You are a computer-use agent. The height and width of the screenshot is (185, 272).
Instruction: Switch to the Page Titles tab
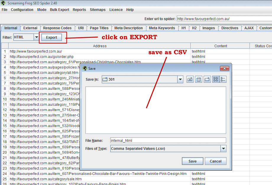99,28
